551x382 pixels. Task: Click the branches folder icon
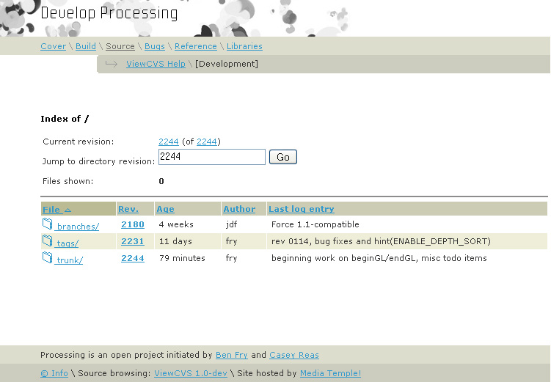48,225
